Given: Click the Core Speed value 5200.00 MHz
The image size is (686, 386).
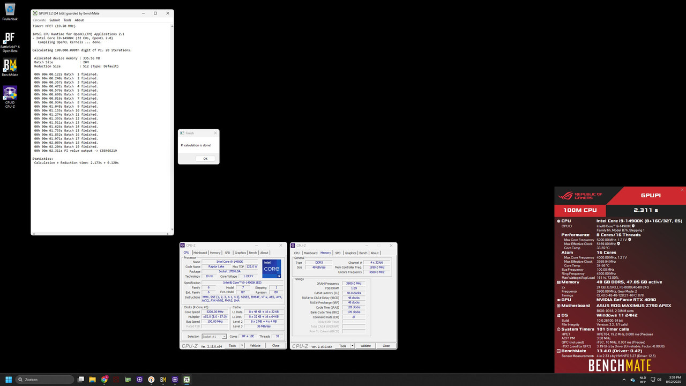Looking at the screenshot, I should point(215,311).
